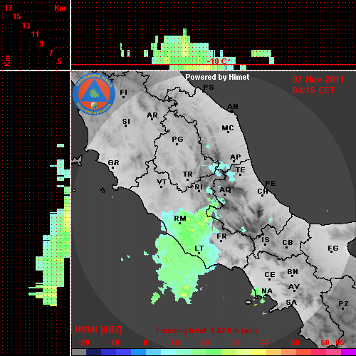Viewport: 356px width, 356px height.
Task: Click the -10 C° isotherm label
Action: [x=218, y=61]
